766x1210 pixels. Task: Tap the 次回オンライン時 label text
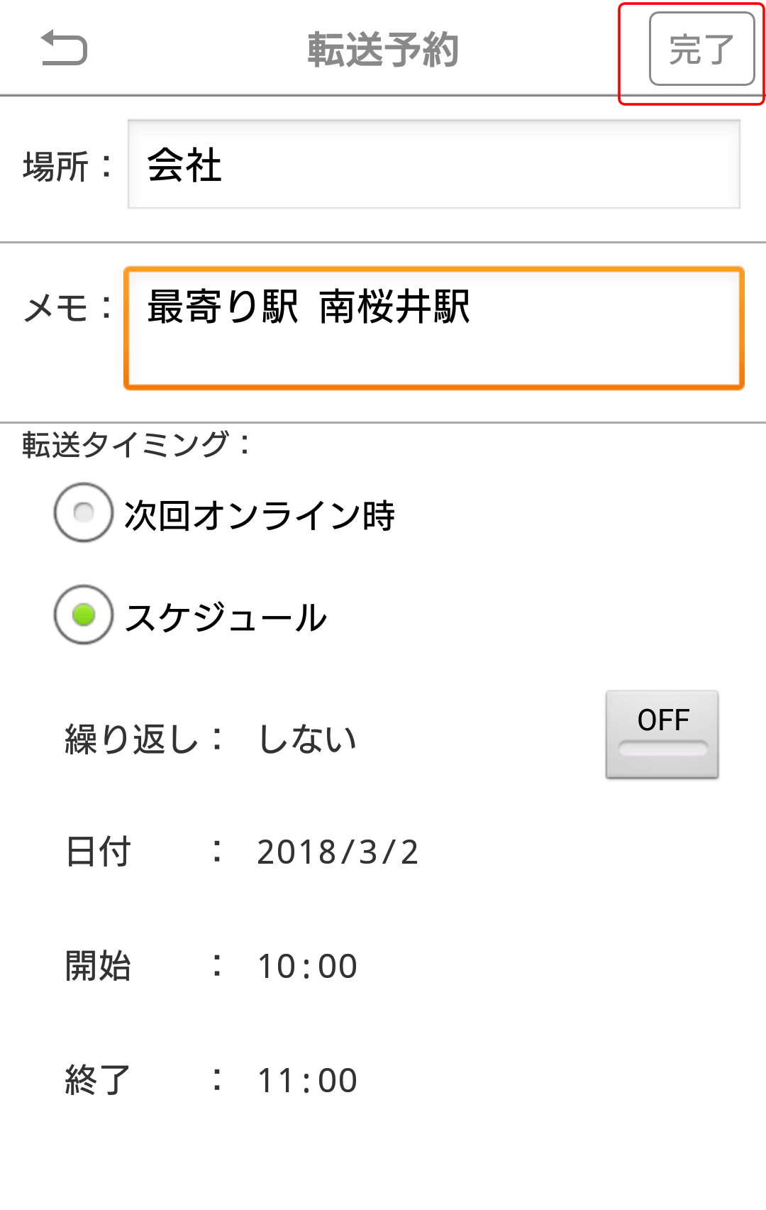(260, 515)
